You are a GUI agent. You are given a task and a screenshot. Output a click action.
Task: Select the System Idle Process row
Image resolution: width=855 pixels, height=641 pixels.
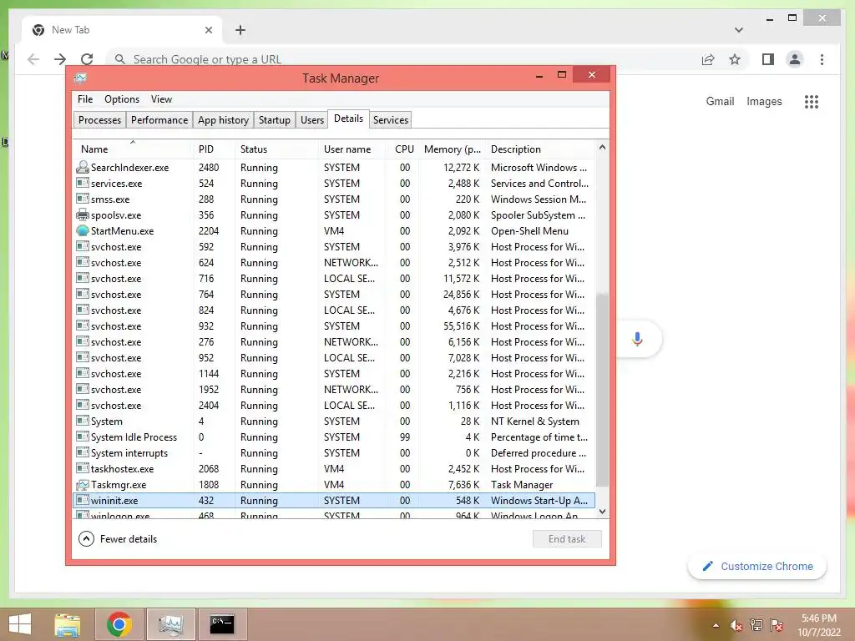(x=334, y=437)
